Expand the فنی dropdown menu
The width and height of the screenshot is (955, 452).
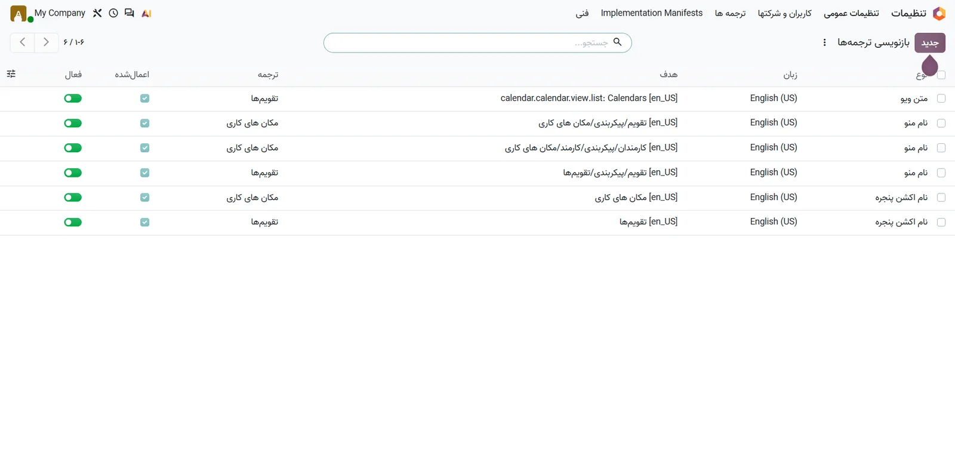582,13
